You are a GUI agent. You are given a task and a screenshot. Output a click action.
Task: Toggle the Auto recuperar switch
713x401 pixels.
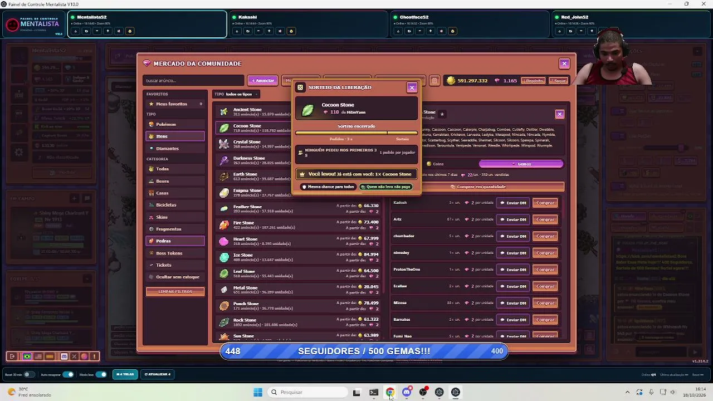68,374
